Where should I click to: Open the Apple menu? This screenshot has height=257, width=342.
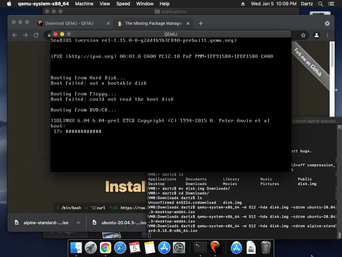[x=9, y=4]
